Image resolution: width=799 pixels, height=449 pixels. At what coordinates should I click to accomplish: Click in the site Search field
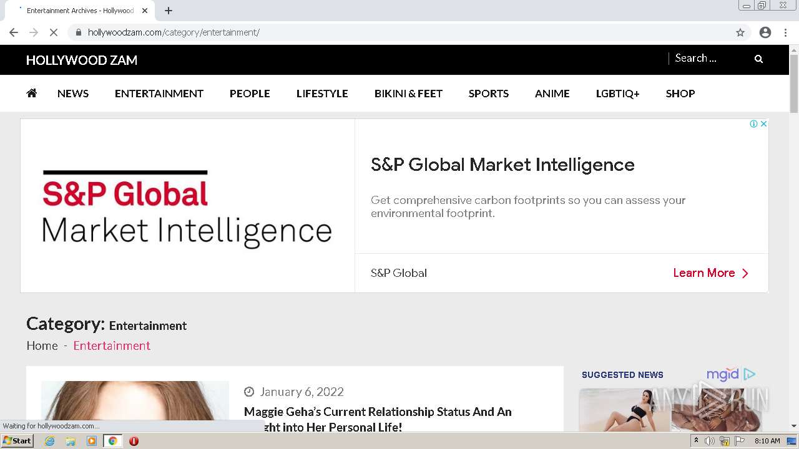(708, 58)
